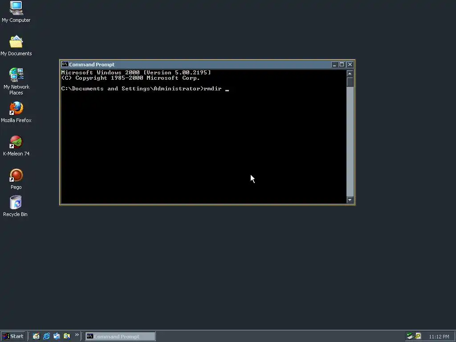
Task: Select the My Network Places icon
Action: tap(16, 81)
